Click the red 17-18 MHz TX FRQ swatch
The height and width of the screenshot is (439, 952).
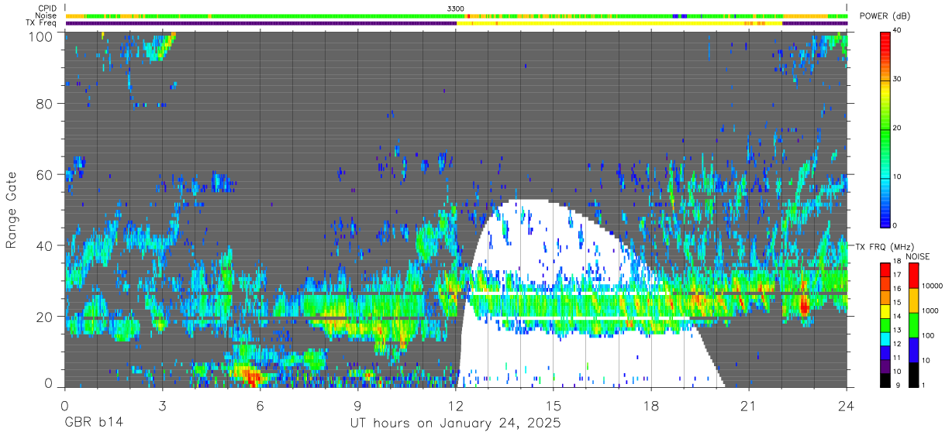pos(885,269)
